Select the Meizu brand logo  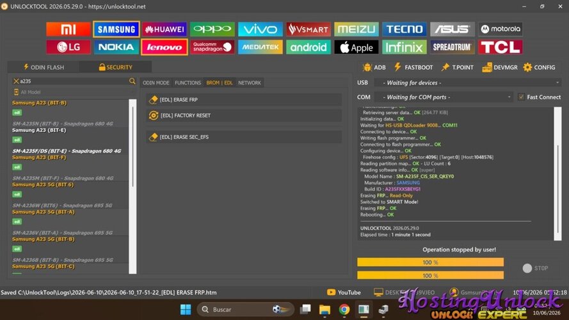point(357,29)
